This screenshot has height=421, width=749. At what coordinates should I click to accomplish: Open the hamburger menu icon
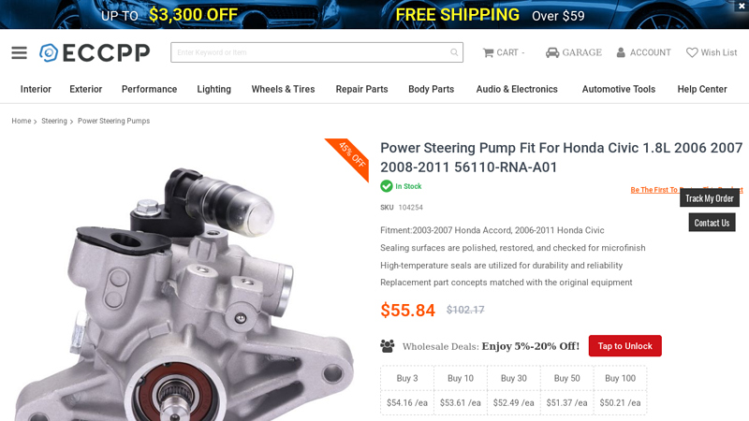coord(19,52)
